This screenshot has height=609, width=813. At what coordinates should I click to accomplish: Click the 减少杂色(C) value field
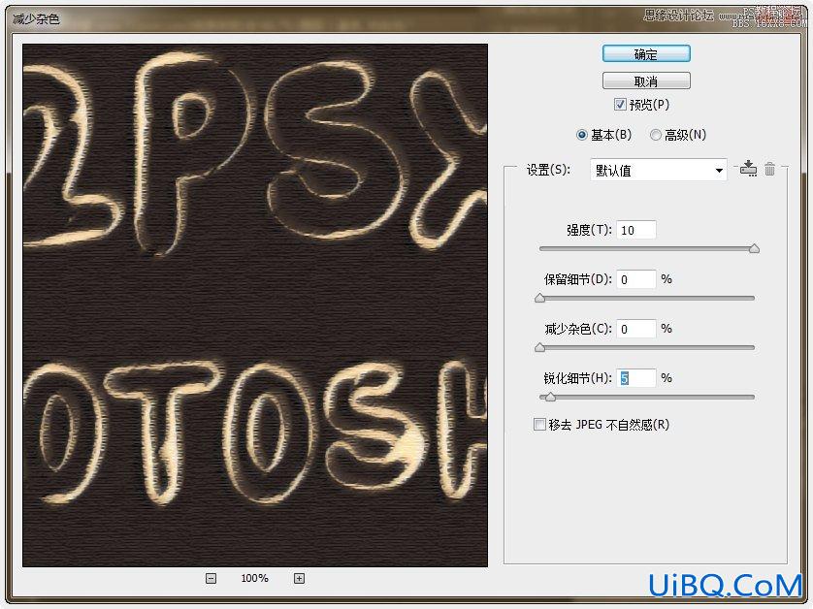click(x=636, y=329)
